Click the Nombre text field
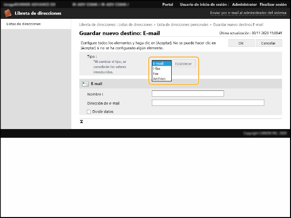 (188, 94)
